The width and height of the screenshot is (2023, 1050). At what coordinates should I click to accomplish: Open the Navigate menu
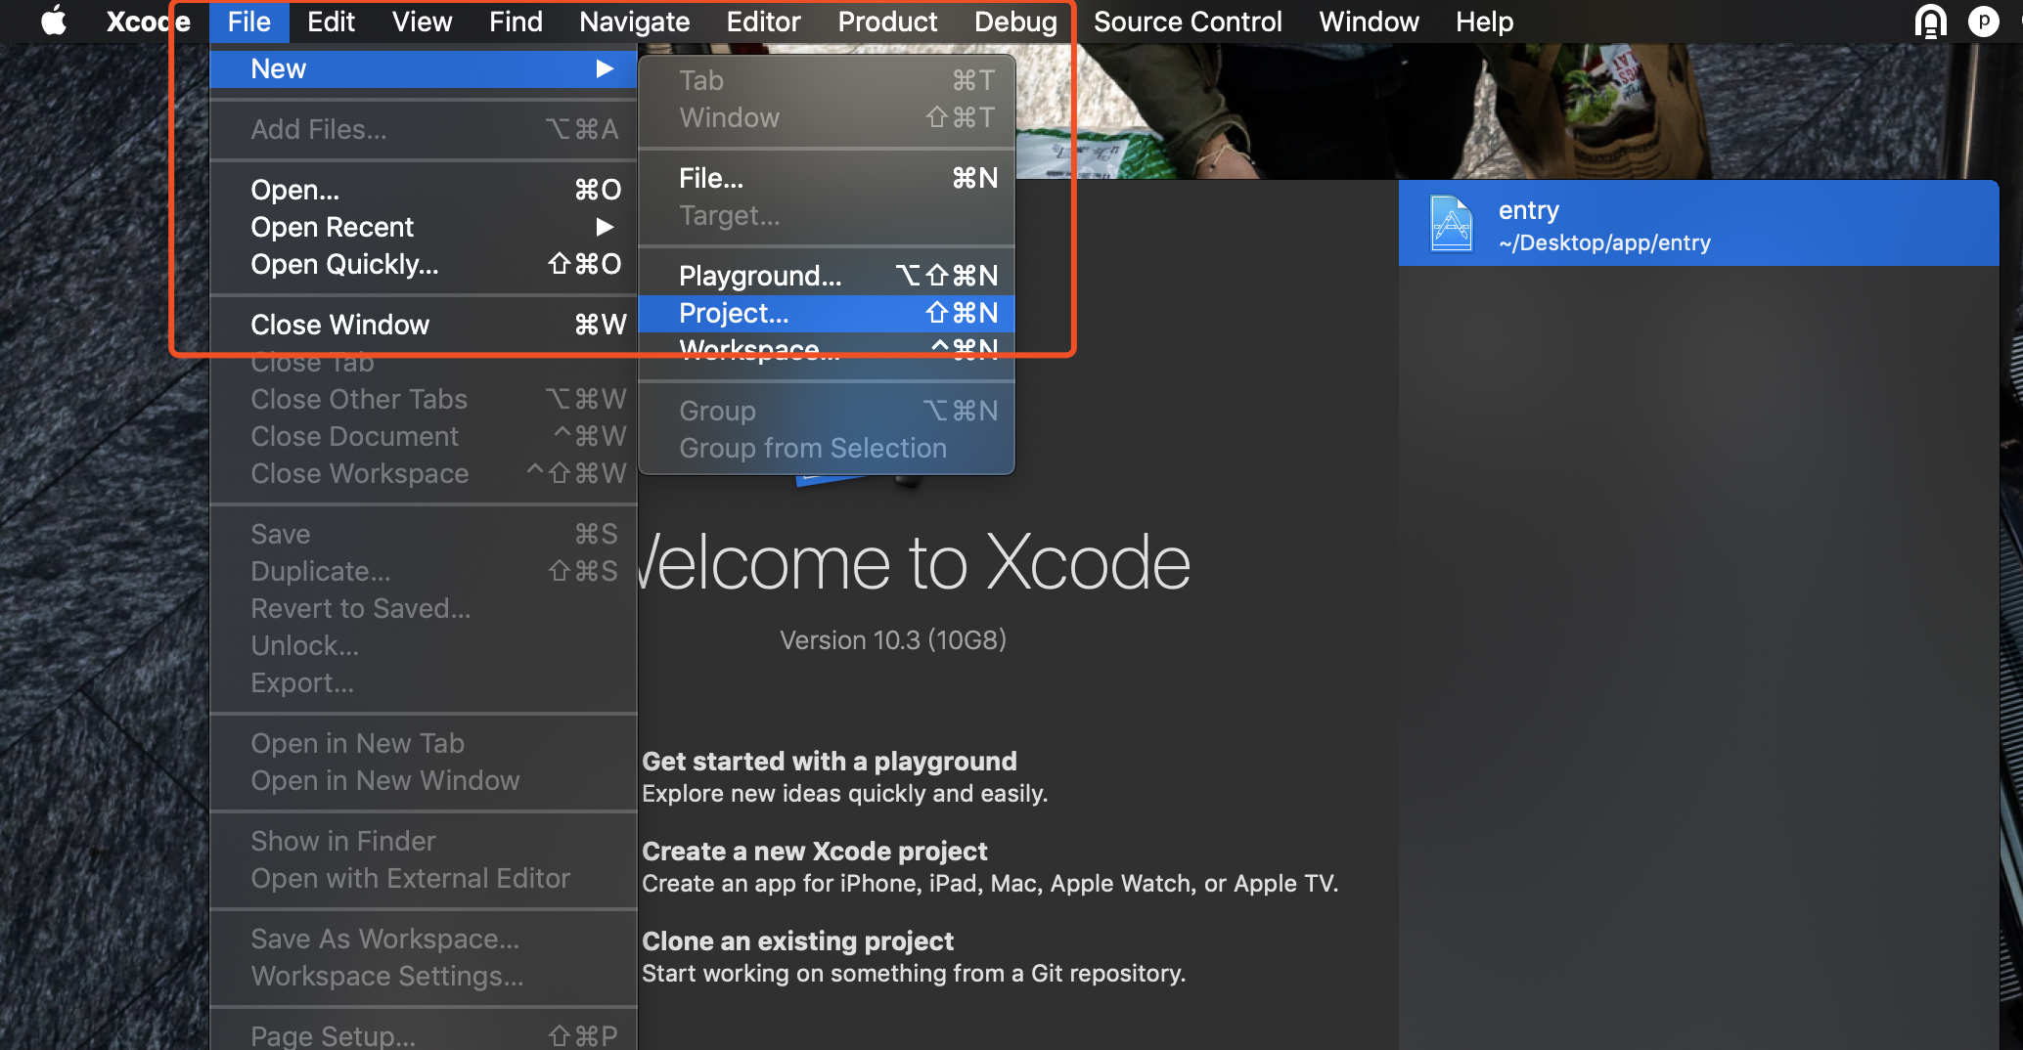click(x=634, y=22)
